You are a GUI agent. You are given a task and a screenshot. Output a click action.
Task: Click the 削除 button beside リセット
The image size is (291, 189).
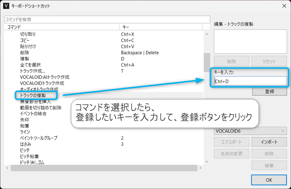(231, 61)
